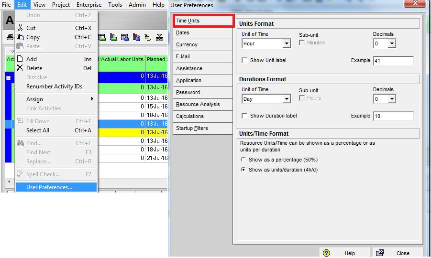431x258 pixels.
Task: Click the Copy pages icon in Edit menu
Action: (x=21, y=37)
